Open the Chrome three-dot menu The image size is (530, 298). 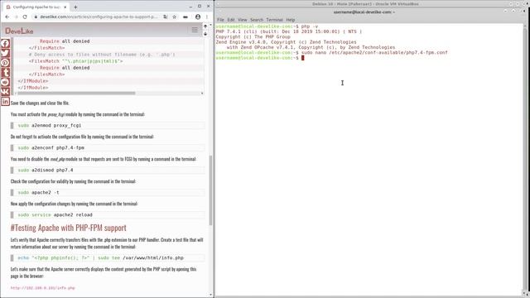pyautogui.click(x=207, y=17)
